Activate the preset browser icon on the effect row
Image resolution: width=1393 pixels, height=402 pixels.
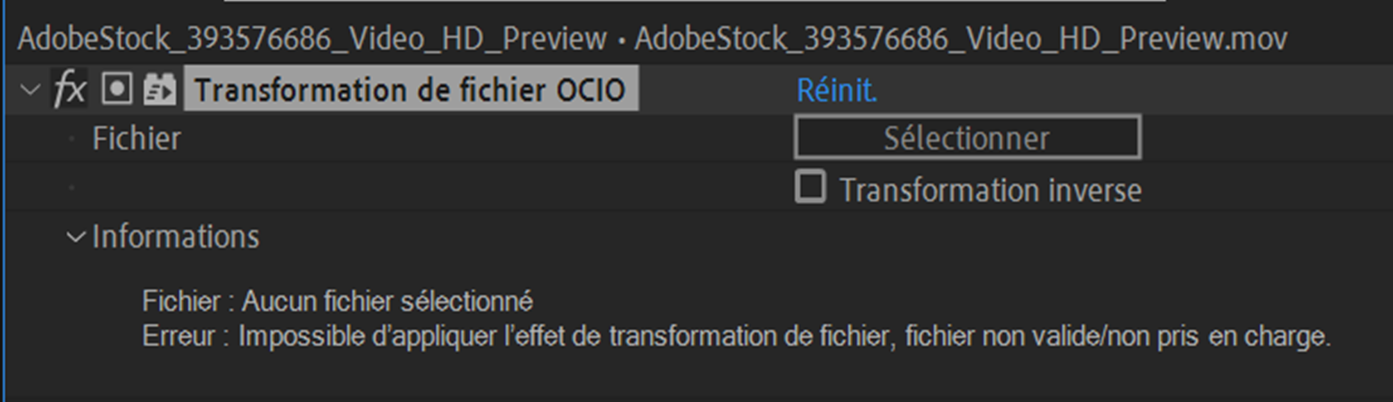pyautogui.click(x=160, y=88)
